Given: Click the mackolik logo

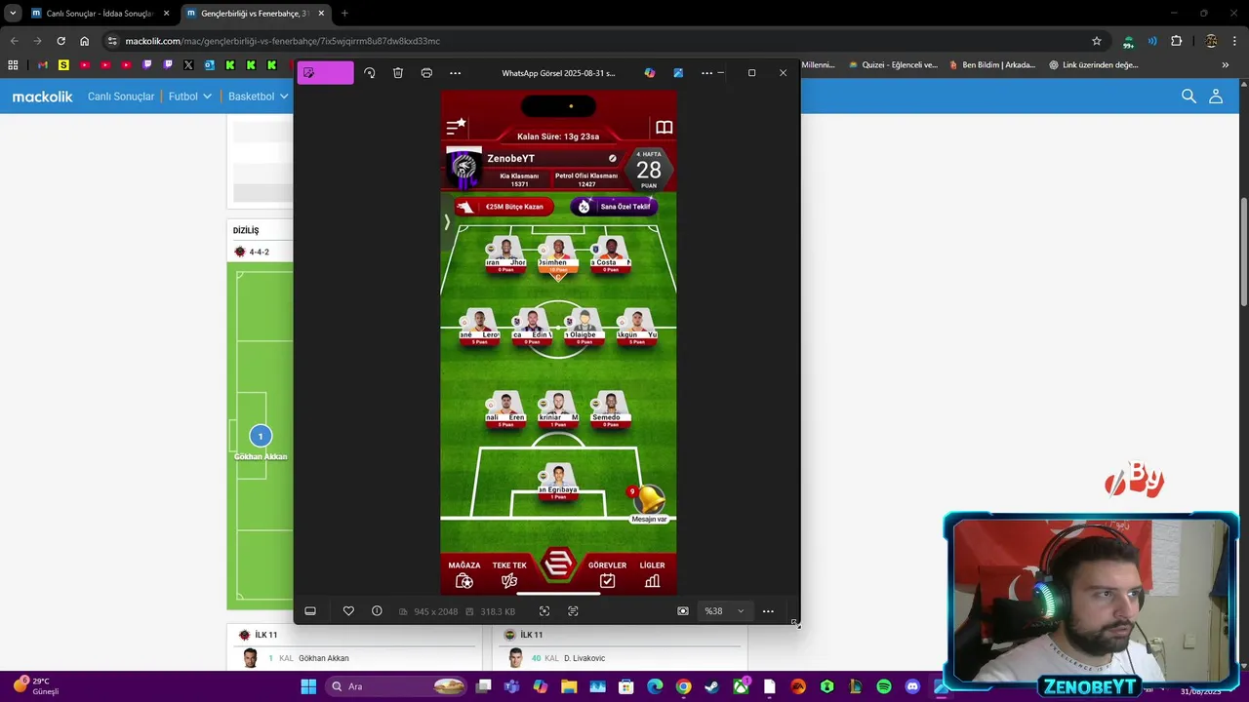Looking at the screenshot, I should [x=42, y=97].
